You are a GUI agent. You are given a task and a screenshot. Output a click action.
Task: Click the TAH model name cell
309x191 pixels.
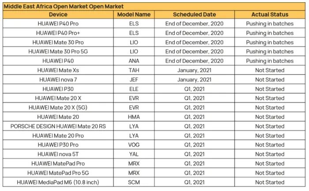point(134,70)
